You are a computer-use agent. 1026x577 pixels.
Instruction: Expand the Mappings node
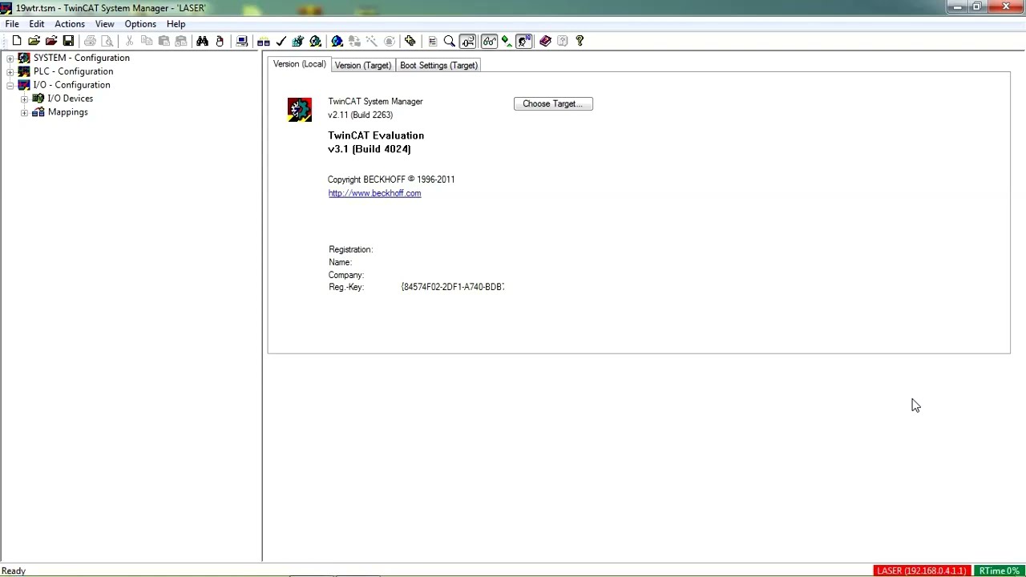24,112
